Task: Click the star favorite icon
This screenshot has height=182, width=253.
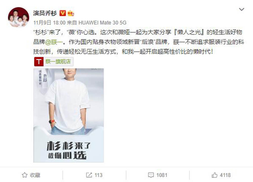Action: coord(25,175)
